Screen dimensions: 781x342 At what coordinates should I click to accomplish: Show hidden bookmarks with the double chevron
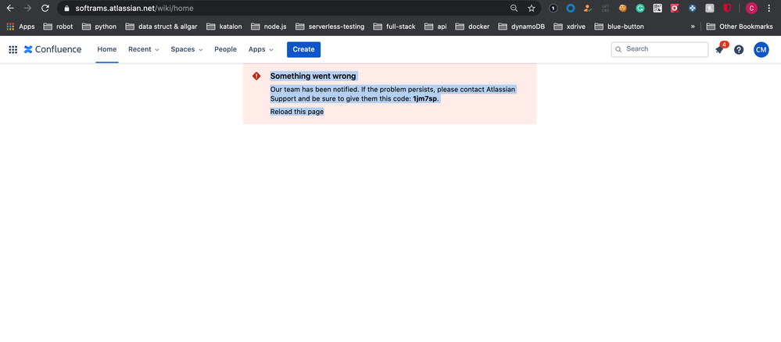[x=693, y=27]
